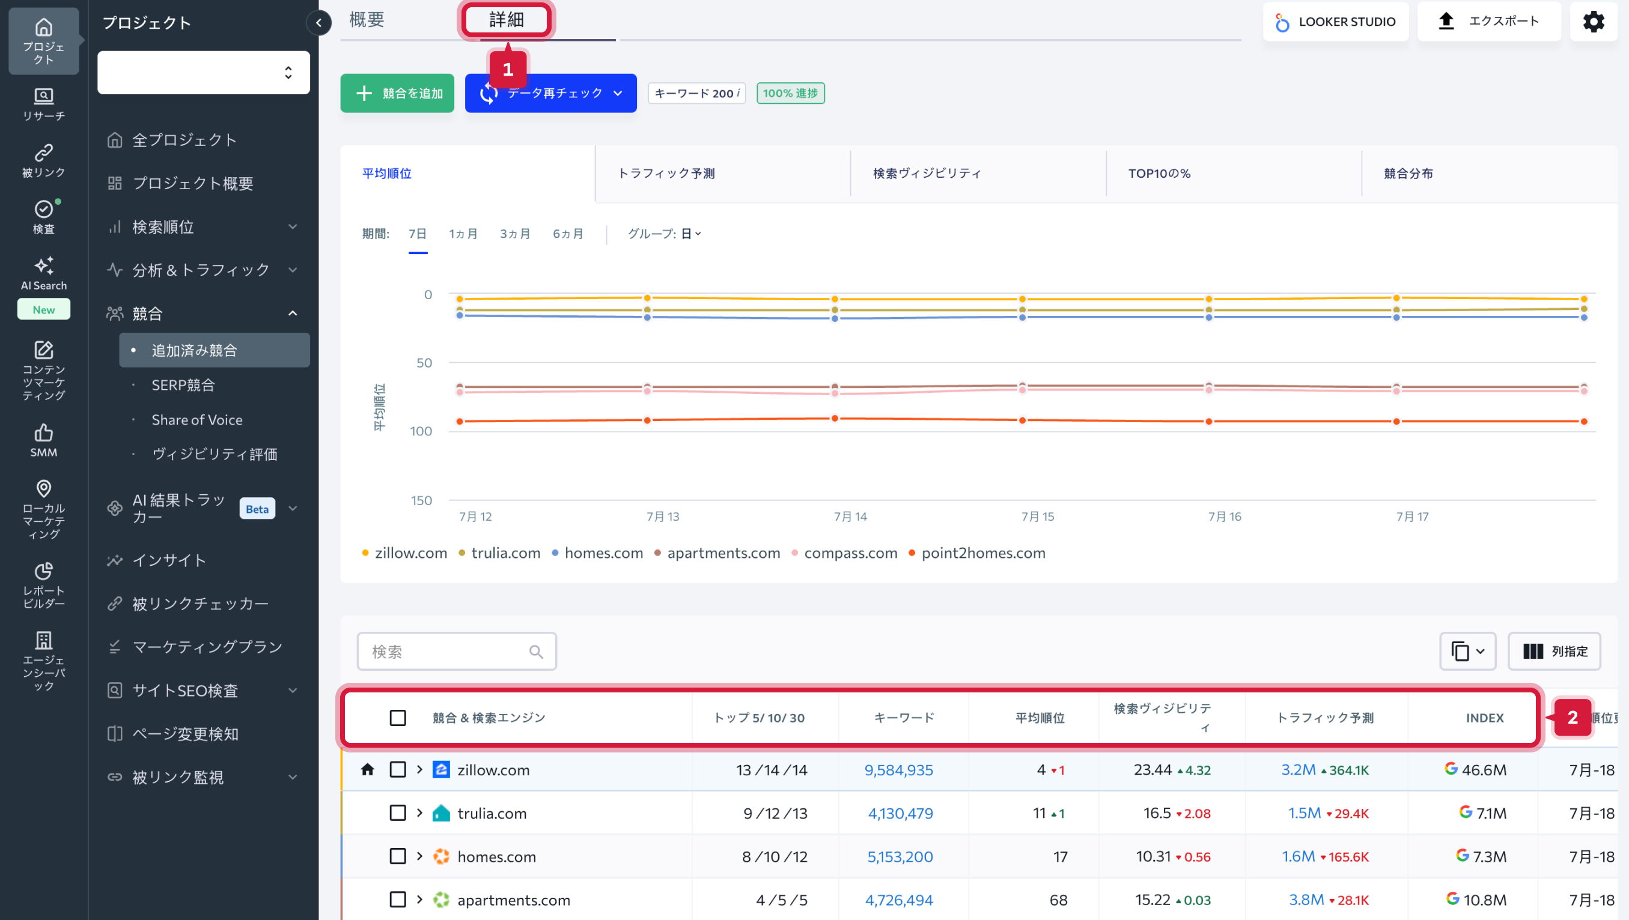This screenshot has width=1629, height=920.
Task: Check the trulia.com row checkbox
Action: tap(398, 813)
